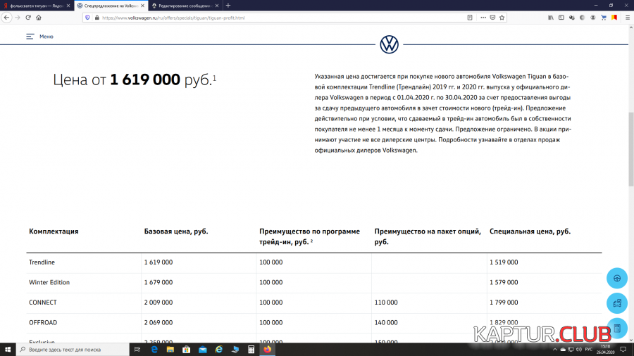Close the Редактирование сообщения tab

click(217, 6)
